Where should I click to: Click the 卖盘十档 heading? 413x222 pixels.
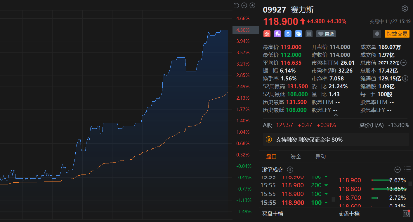click(x=349, y=214)
